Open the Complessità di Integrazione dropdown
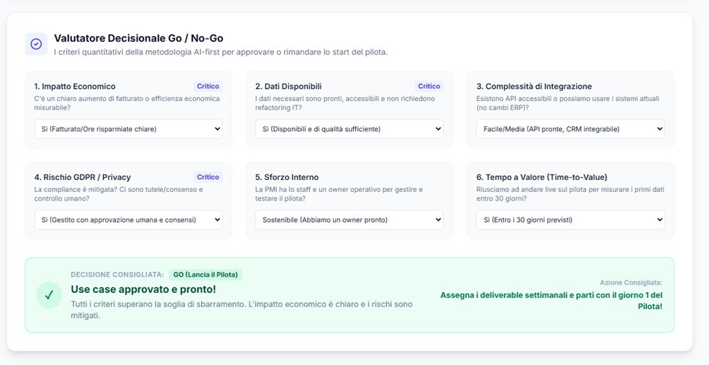Viewport: 709px width, 365px height. coord(570,129)
